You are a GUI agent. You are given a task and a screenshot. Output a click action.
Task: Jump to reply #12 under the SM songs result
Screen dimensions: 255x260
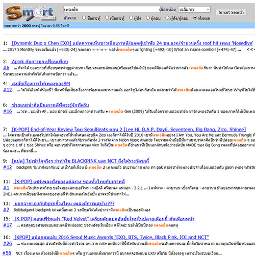pyautogui.click(x=8, y=90)
